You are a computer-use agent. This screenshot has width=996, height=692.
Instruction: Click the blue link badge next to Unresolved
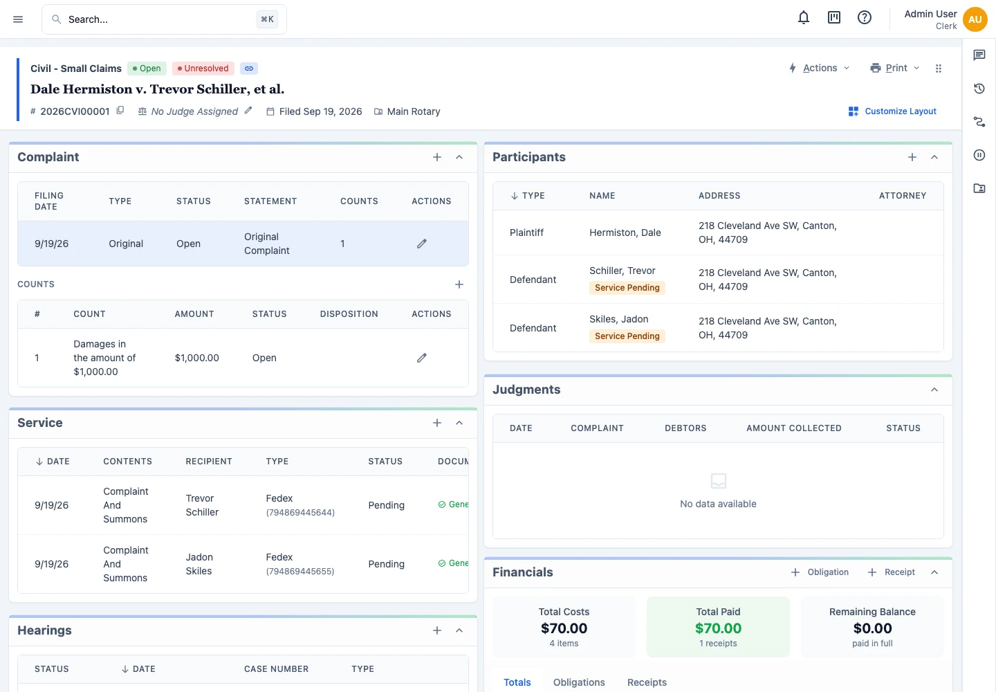point(249,69)
